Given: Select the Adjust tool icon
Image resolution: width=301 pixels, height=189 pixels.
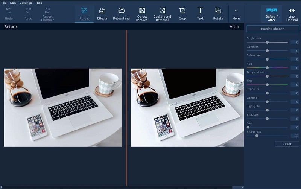Looking at the screenshot, I should [84, 11].
